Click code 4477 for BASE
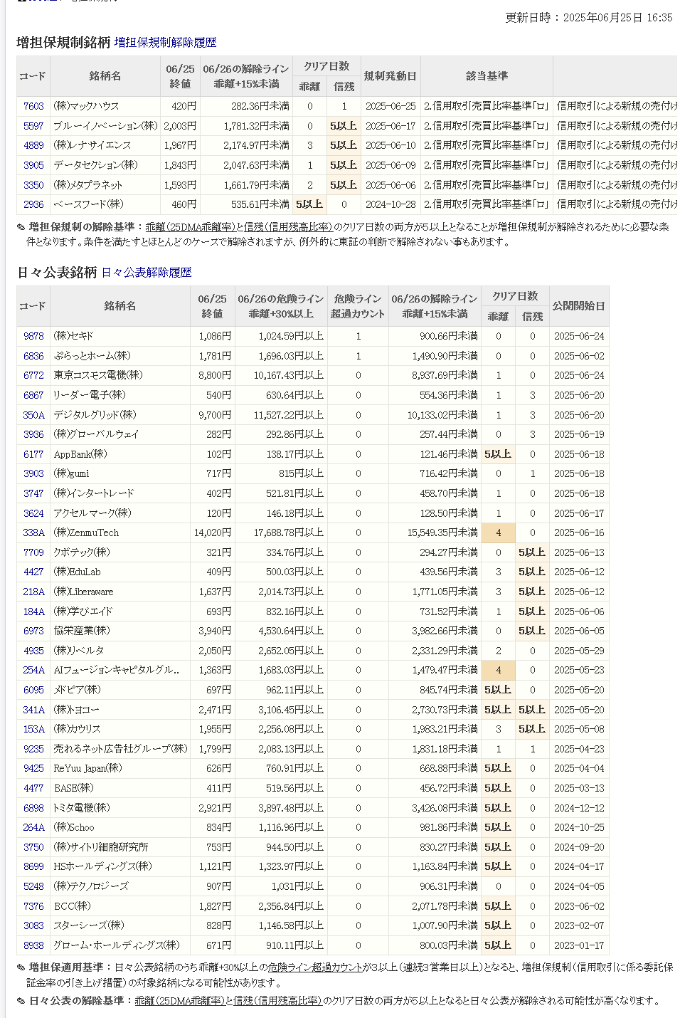Screen dimensions: 680x1018 click(33, 788)
